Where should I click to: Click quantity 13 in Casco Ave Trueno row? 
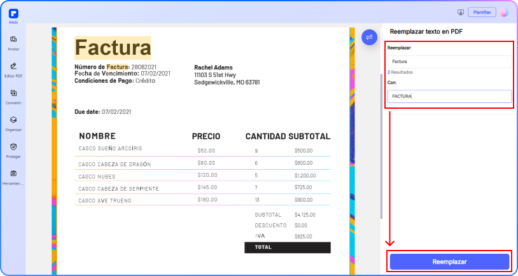click(x=257, y=200)
